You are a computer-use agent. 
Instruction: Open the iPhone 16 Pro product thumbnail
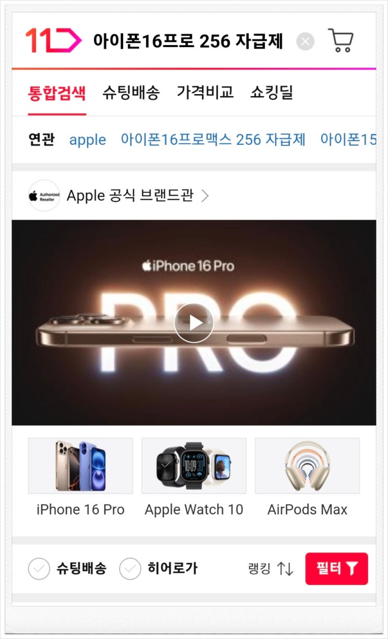click(x=80, y=466)
